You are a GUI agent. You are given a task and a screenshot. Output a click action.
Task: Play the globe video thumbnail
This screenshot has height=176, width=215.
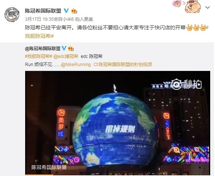click(118, 123)
